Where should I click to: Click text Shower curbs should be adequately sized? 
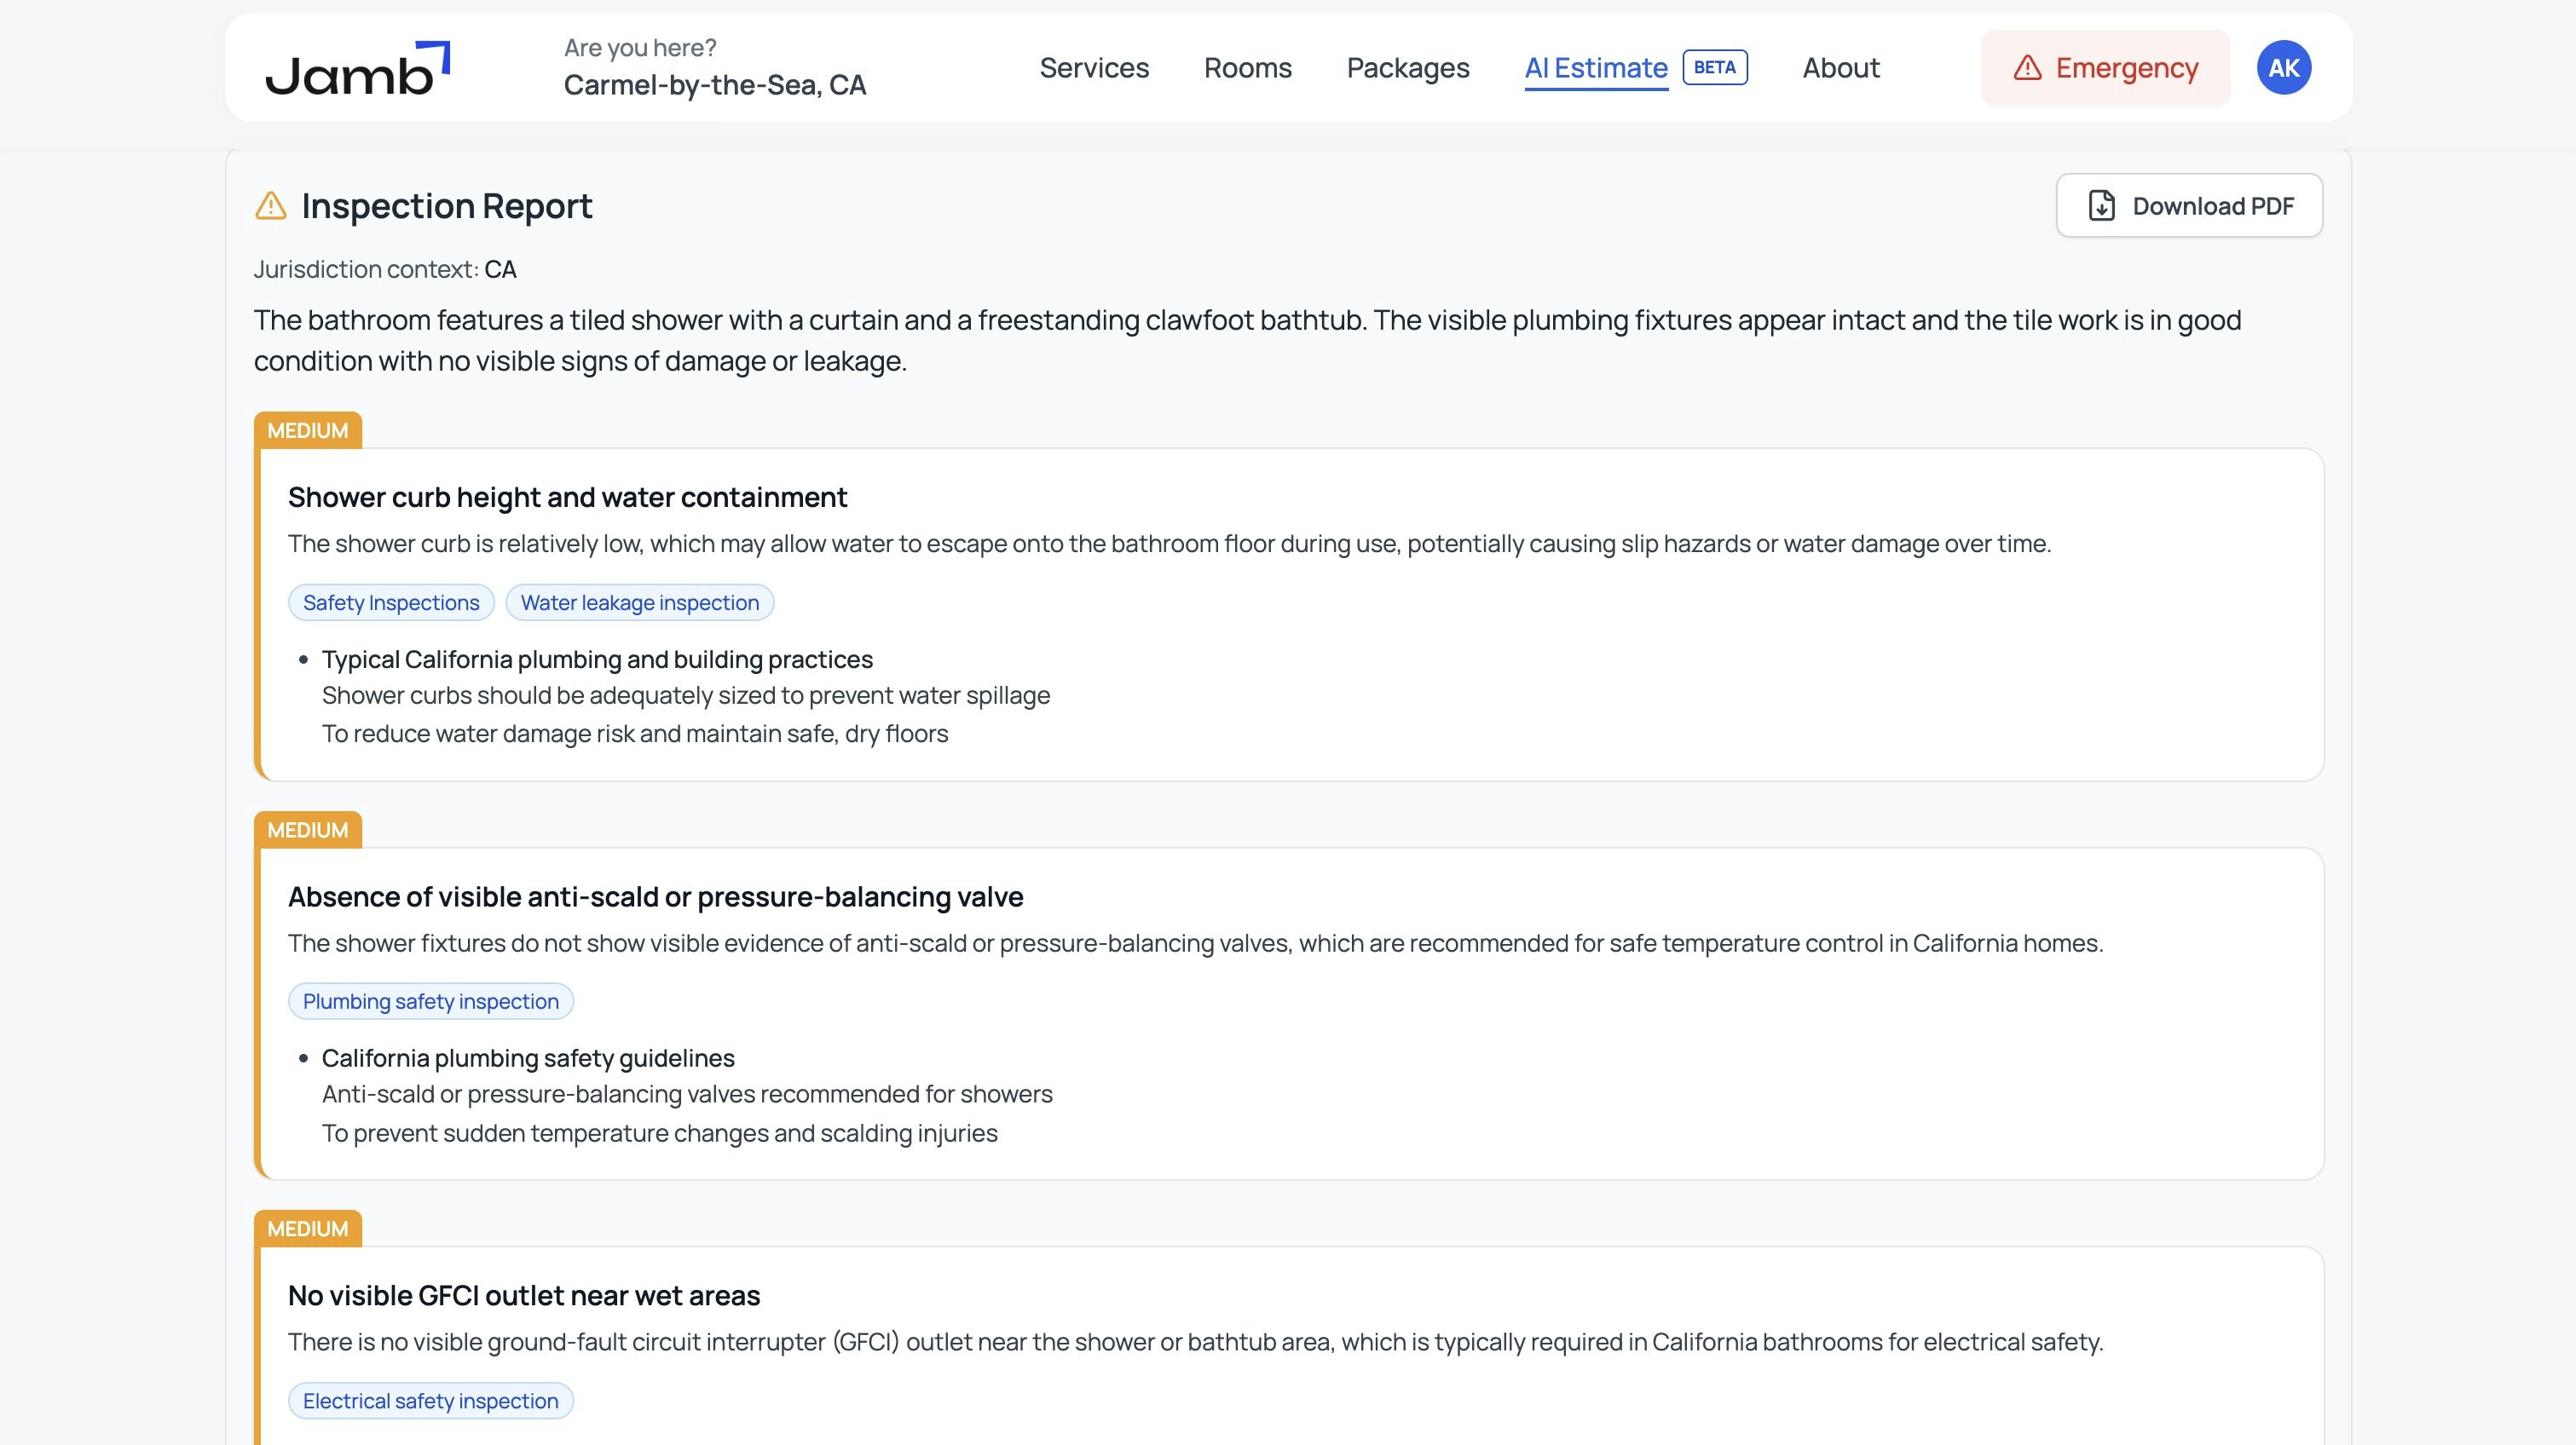click(x=686, y=695)
